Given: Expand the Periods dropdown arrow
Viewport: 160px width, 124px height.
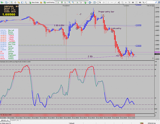Looking at the screenshot, I should tap(92, 3).
